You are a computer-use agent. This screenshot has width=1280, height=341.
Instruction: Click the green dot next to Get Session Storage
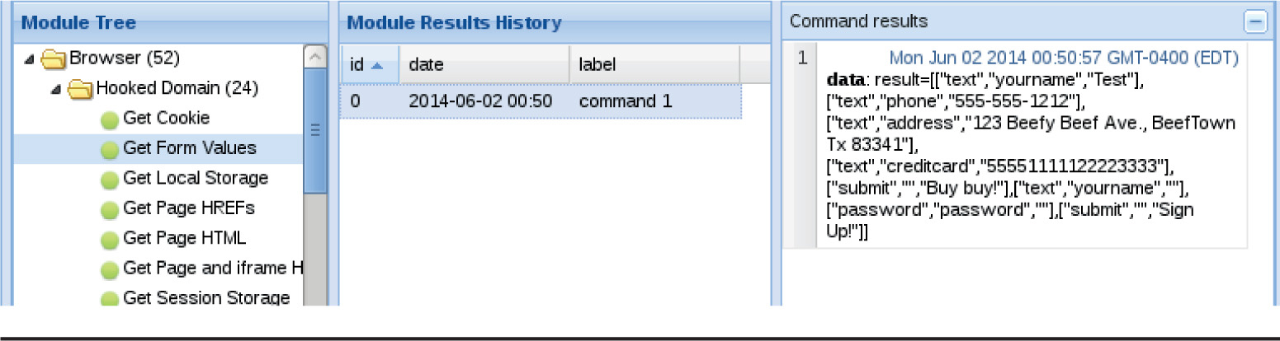110,298
